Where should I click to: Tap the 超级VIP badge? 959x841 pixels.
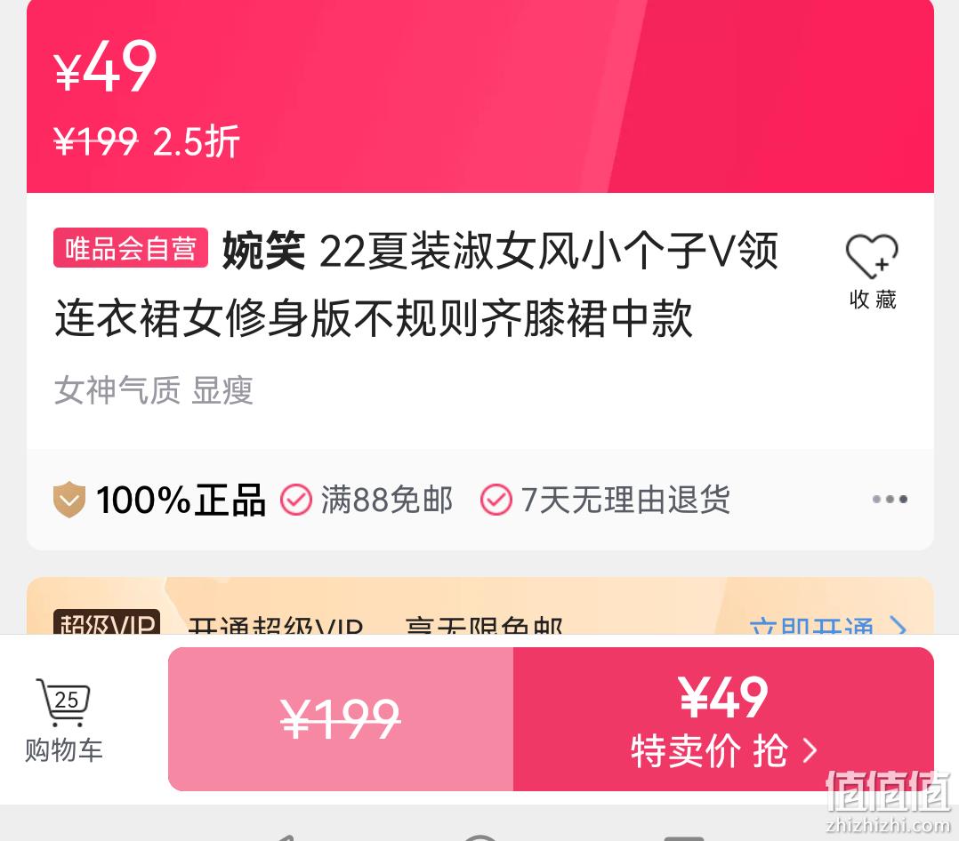click(x=107, y=621)
